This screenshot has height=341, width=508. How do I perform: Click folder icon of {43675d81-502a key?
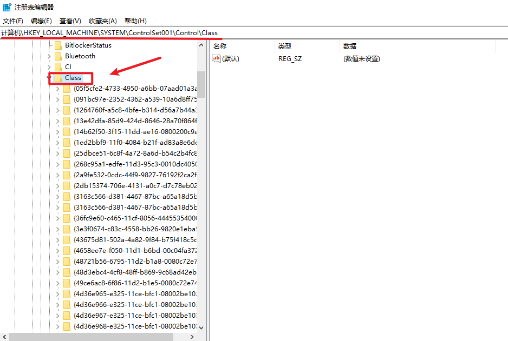tap(67, 240)
